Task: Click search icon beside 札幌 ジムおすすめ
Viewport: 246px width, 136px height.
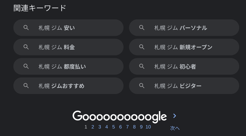Action: click(26, 86)
